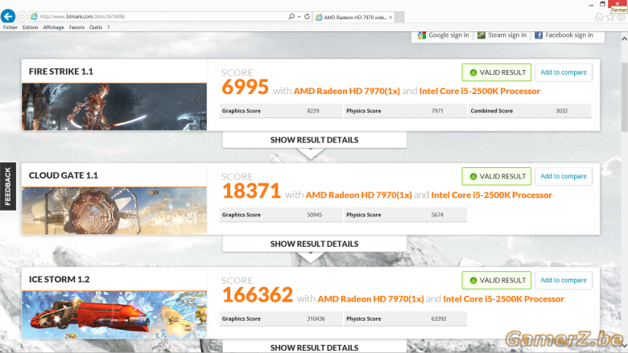
Task: Open the Favoris menu
Action: click(x=76, y=27)
